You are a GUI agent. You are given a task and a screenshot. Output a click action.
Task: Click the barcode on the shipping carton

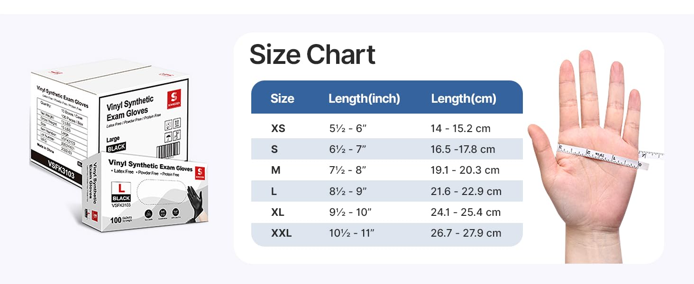[166, 151]
